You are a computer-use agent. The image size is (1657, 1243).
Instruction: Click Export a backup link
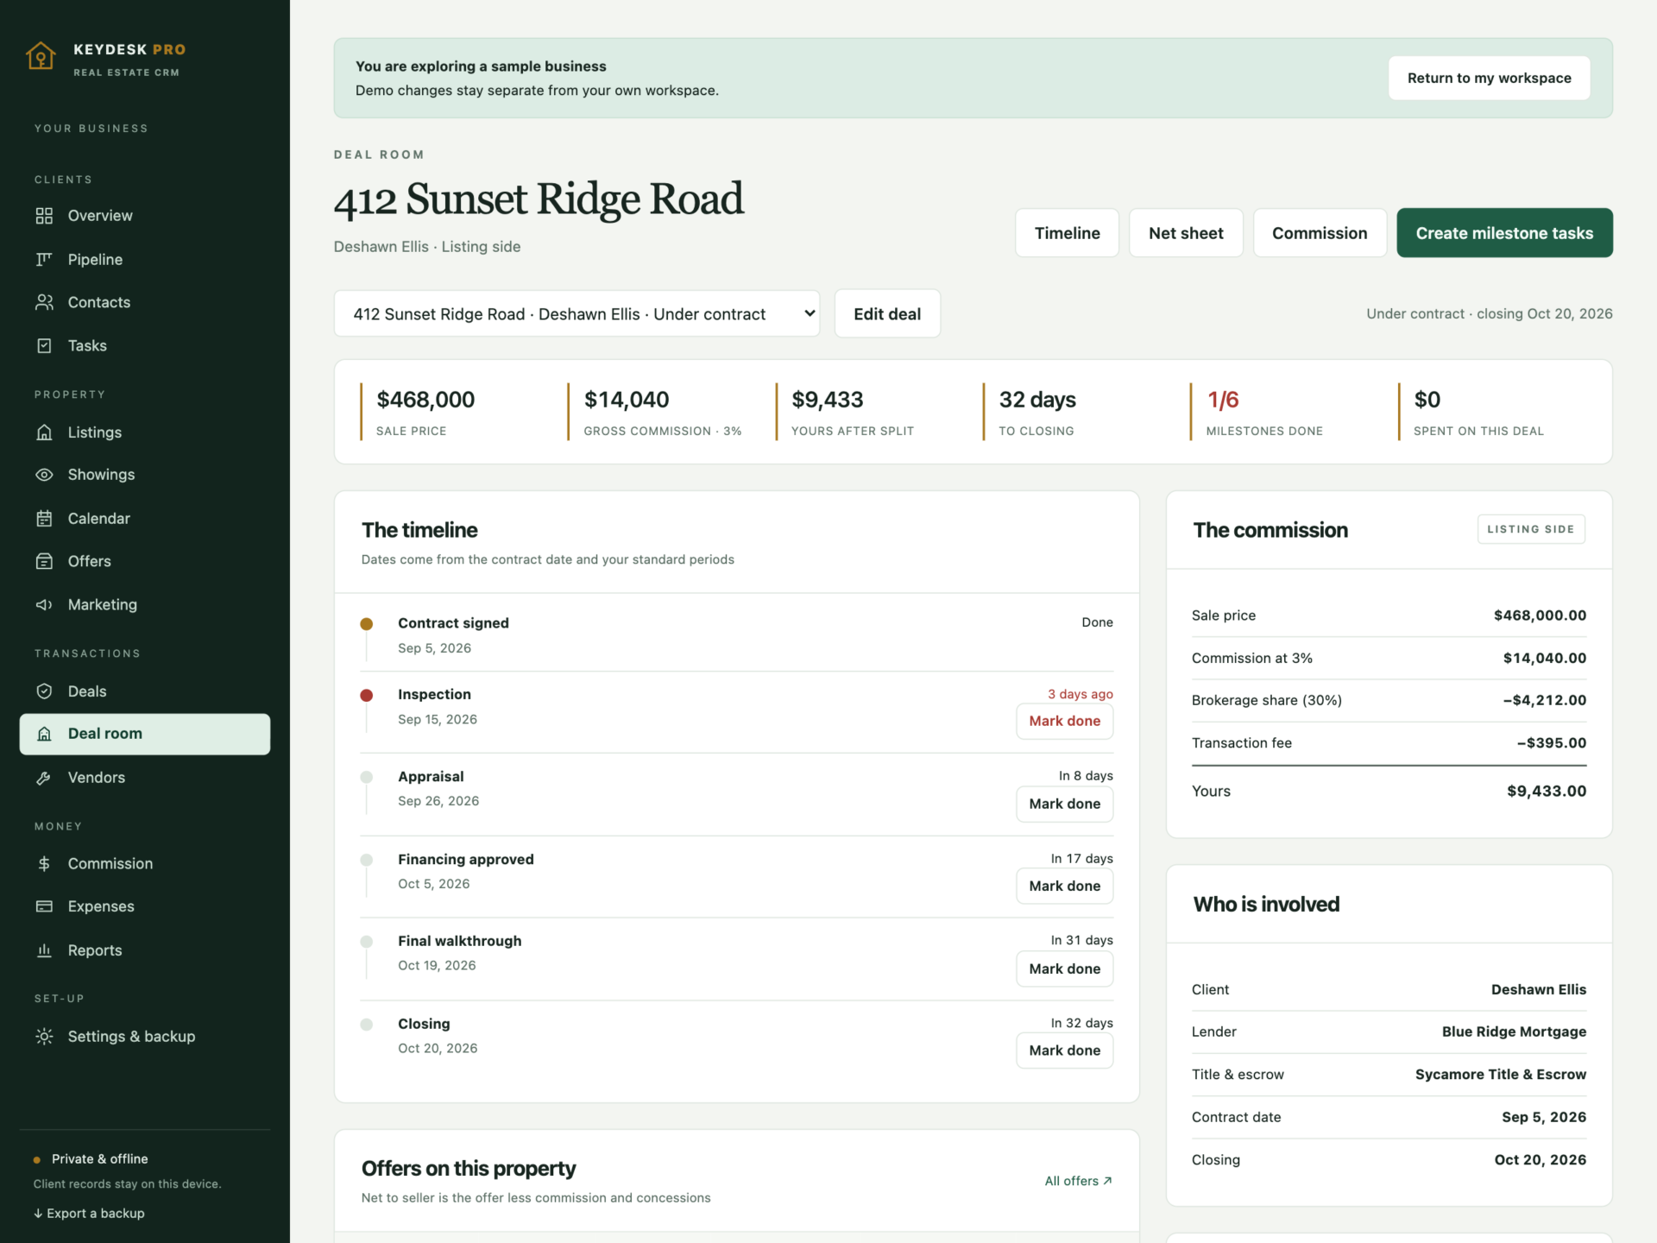click(89, 1213)
